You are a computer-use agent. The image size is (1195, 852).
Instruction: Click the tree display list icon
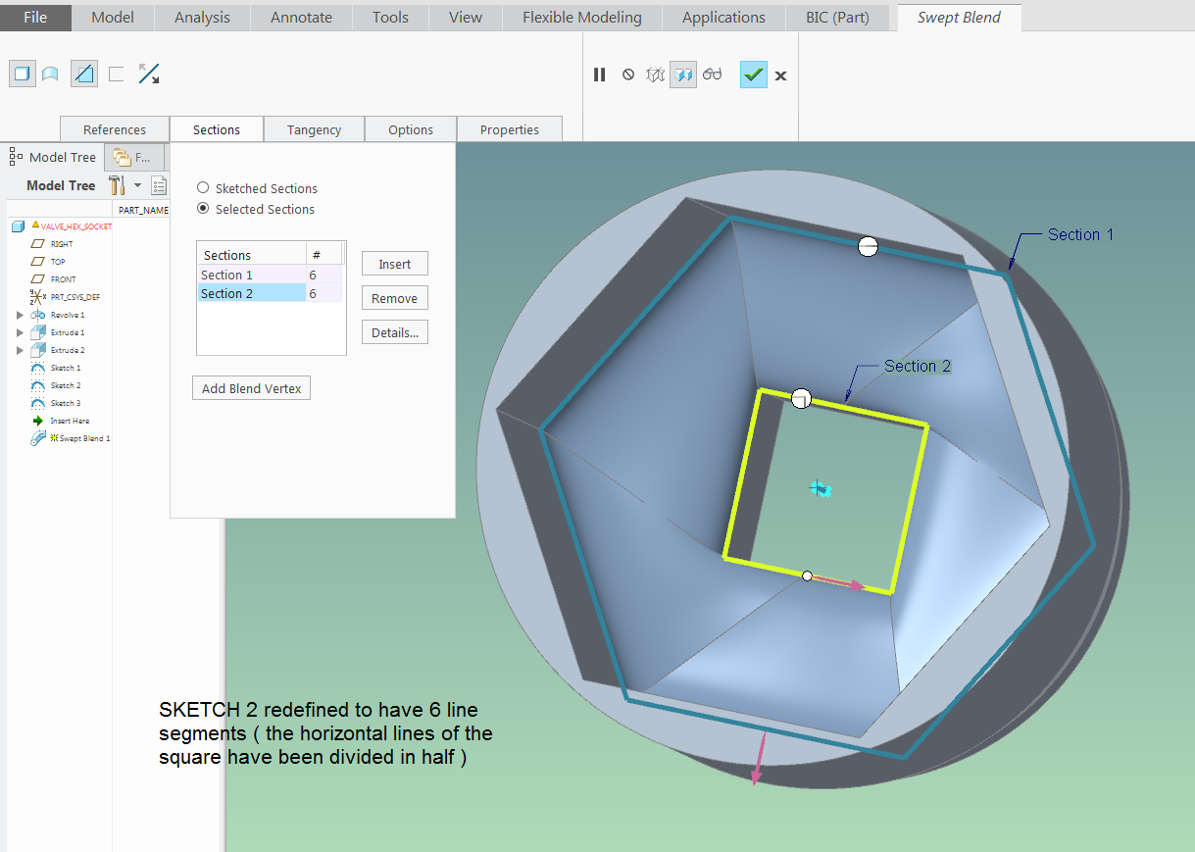(159, 185)
